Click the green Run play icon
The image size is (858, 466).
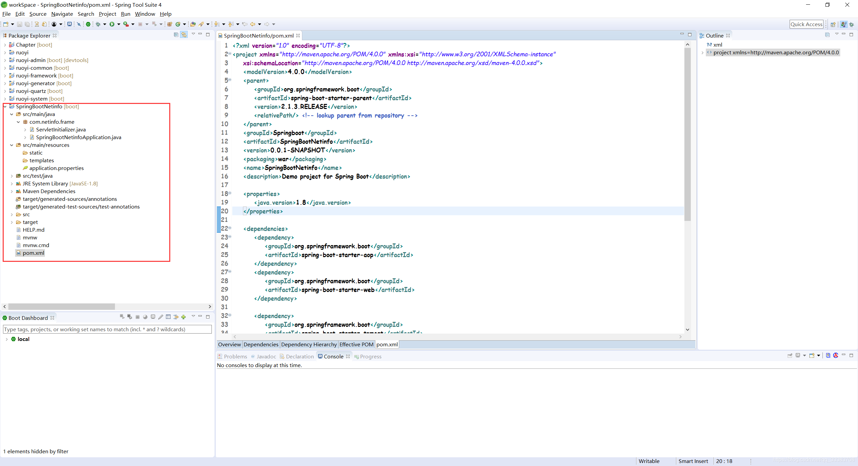point(112,24)
